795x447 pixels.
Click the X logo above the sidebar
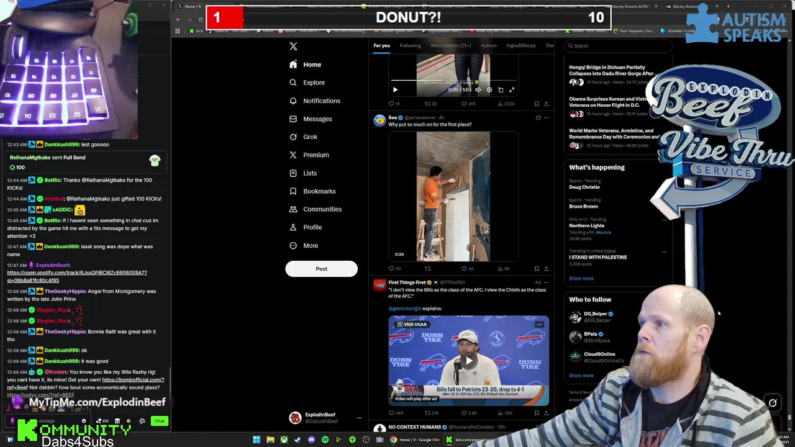pos(293,46)
